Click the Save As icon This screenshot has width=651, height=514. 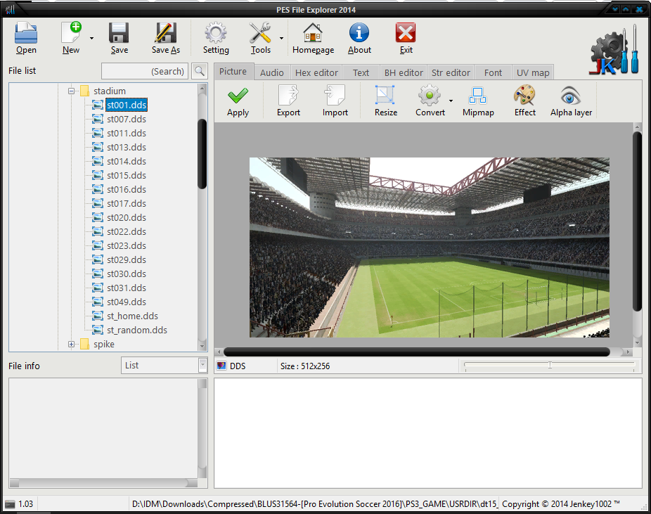point(166,33)
